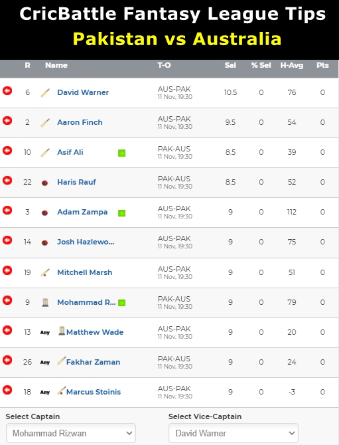This screenshot has width=339, height=445.
Task: Click wicketkeeper stumps icon next to Mohammad R...
Action: pos(45,302)
